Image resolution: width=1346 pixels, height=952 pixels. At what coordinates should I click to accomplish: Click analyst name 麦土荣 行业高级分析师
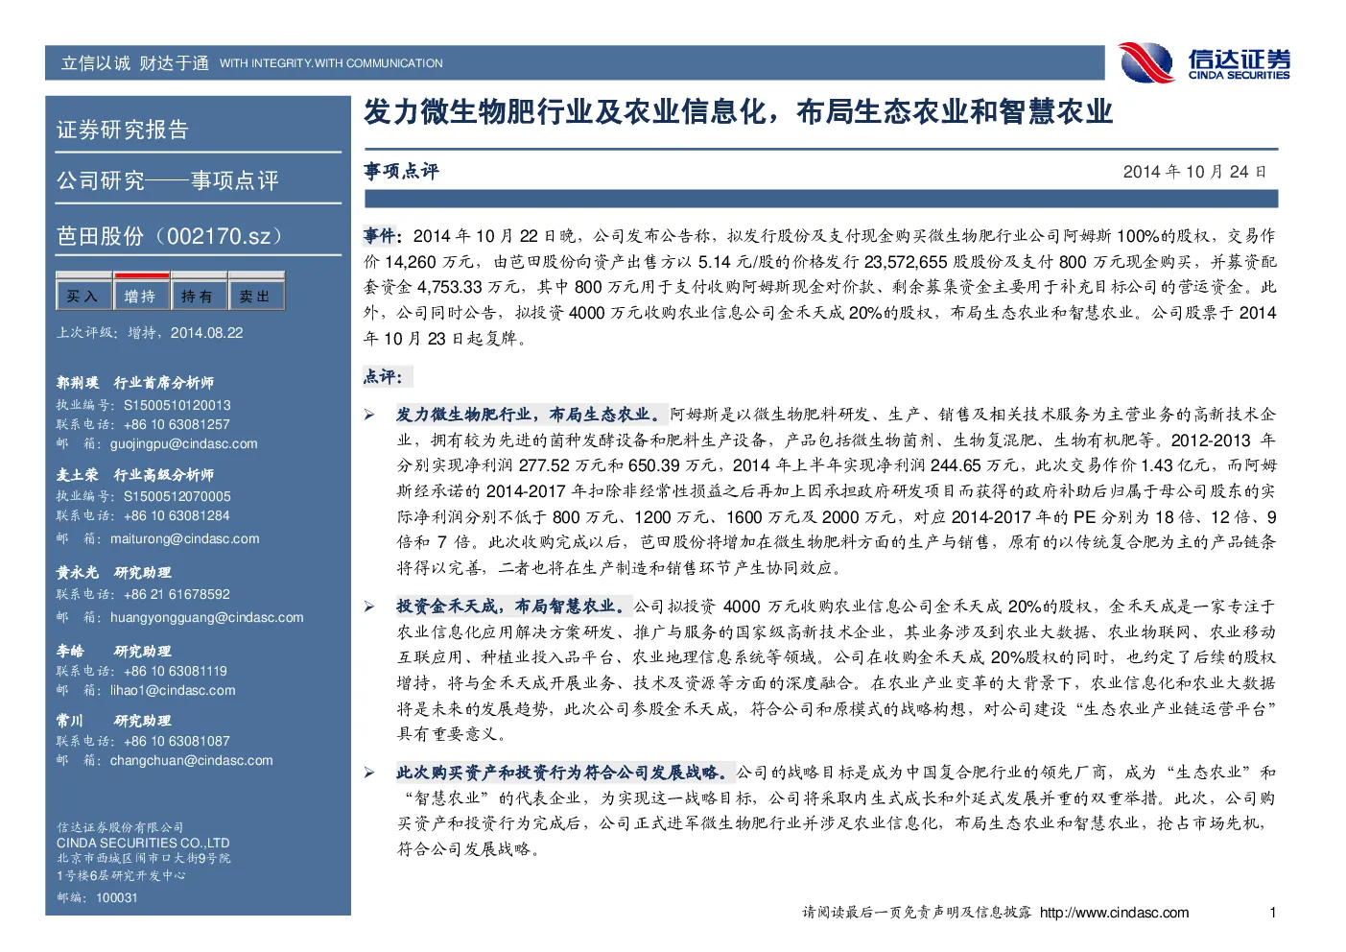135,475
